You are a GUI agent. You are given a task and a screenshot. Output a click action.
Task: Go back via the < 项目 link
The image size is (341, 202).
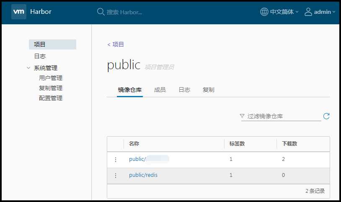point(116,44)
